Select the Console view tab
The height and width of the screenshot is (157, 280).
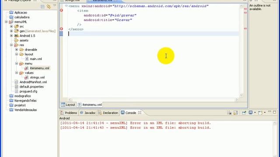click(130, 113)
